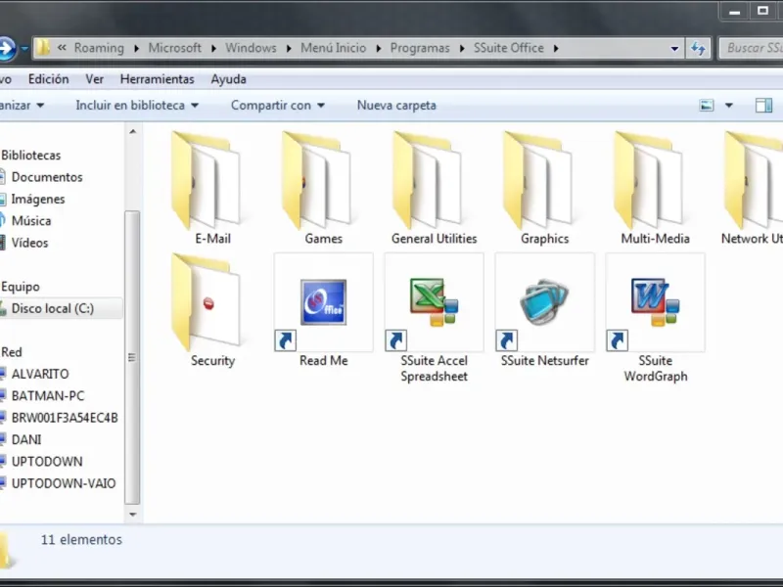Select the SSuite Accel Spreadsheet shortcut
The image size is (783, 587).
(434, 317)
